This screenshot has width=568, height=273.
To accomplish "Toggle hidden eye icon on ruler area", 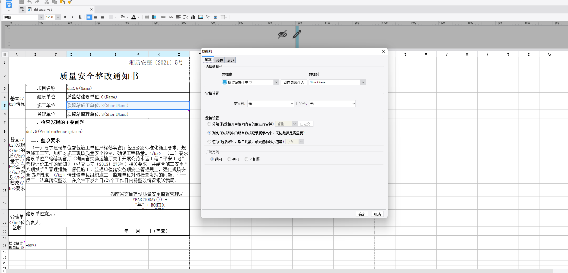I will pos(282,35).
